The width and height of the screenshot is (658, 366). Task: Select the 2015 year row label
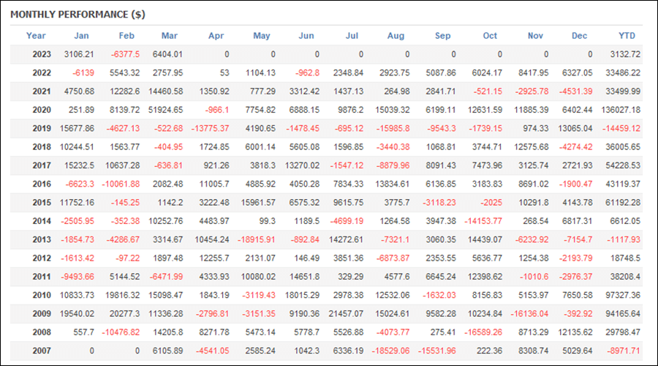pyautogui.click(x=42, y=203)
